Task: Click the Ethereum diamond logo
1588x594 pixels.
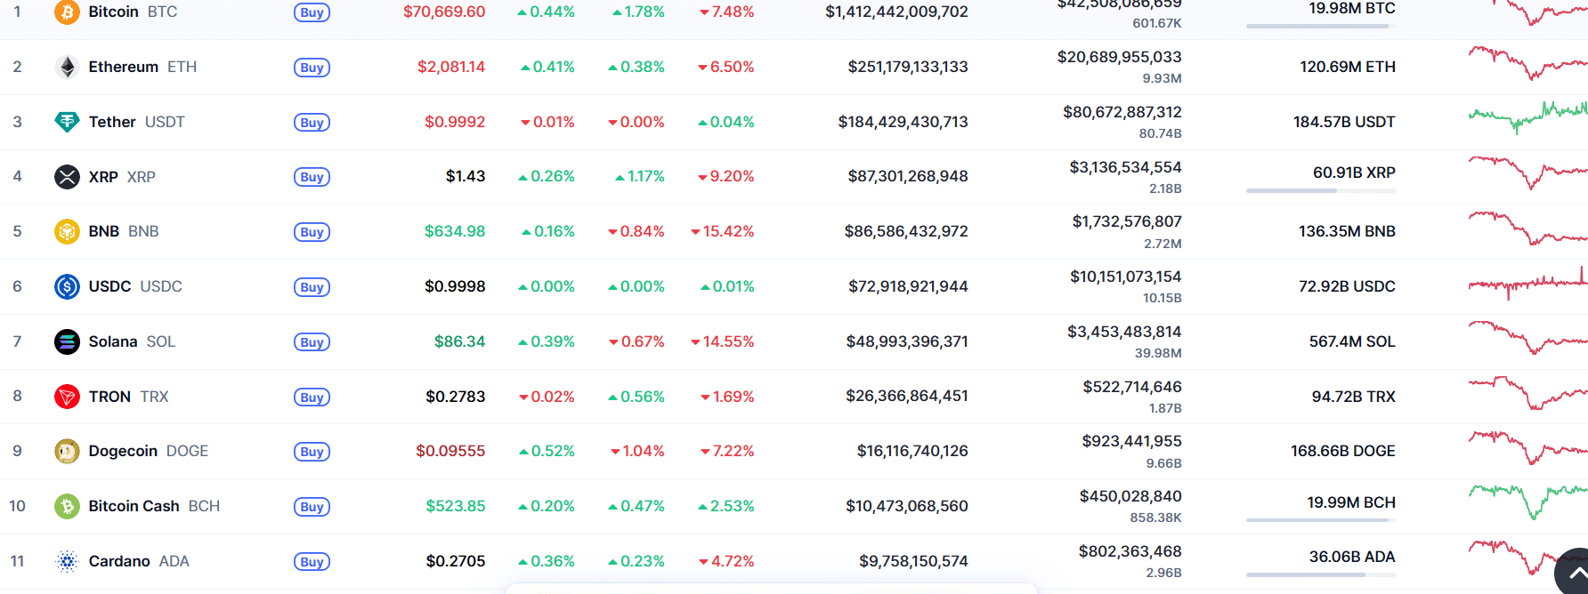Action: 67,67
